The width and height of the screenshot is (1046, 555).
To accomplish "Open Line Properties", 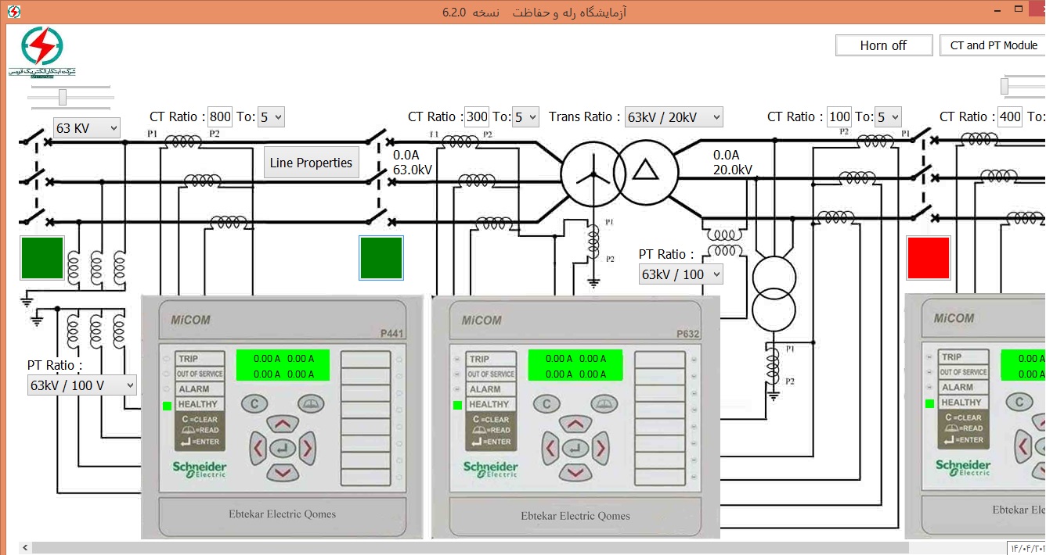I will (311, 163).
